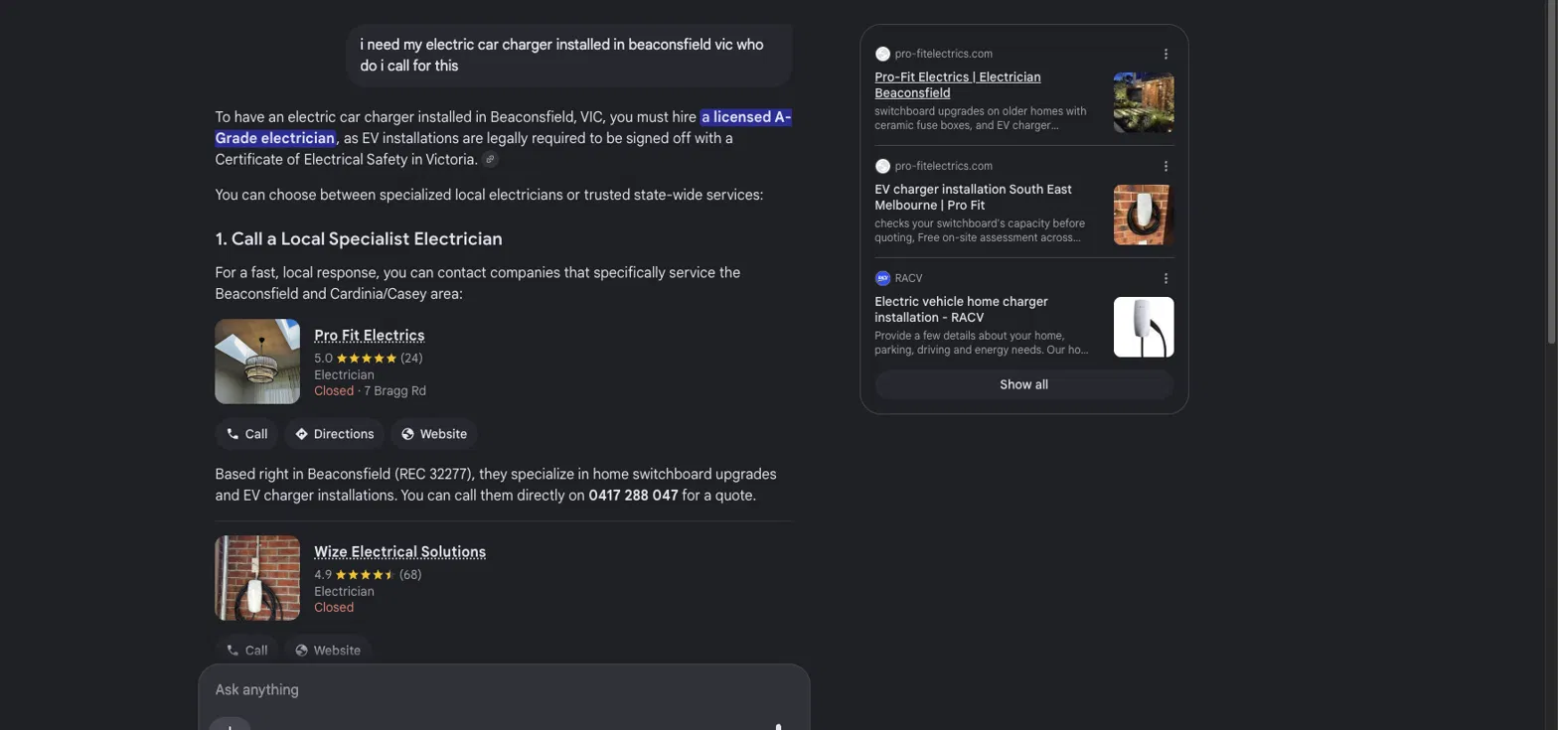Open the three-dot menu on the RACV source card
Image resolution: width=1558 pixels, height=730 pixels.
(x=1166, y=278)
